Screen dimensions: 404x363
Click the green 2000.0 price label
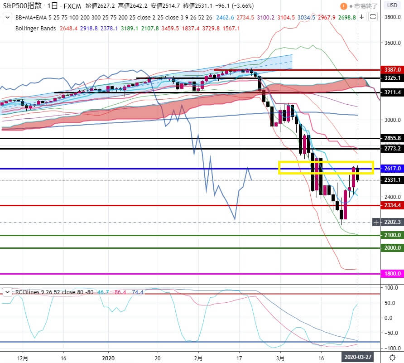click(x=392, y=248)
